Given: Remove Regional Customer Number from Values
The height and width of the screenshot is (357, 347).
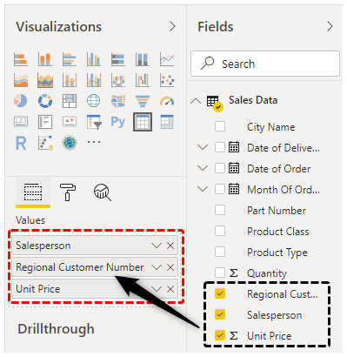Looking at the screenshot, I should pos(170,267).
